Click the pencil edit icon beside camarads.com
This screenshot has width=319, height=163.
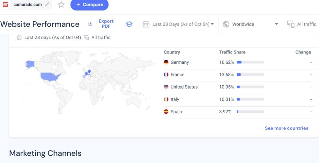click(x=47, y=4)
